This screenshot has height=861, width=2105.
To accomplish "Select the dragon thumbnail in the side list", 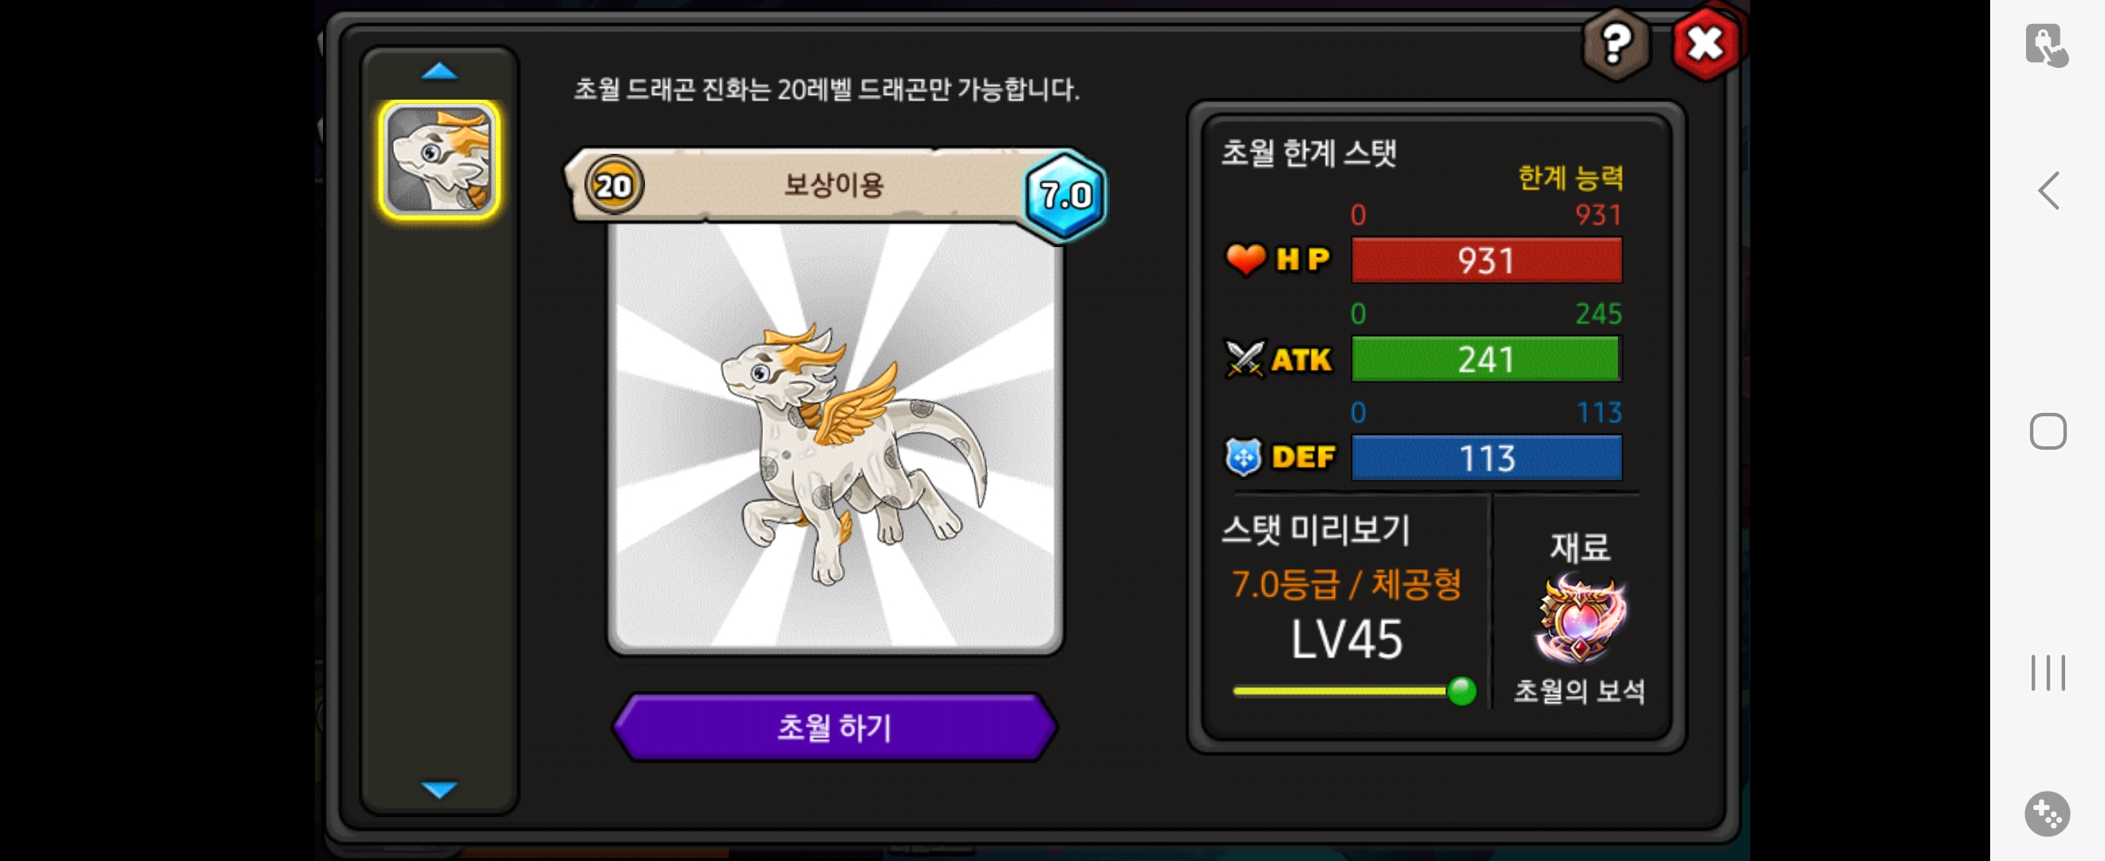I will coord(439,159).
